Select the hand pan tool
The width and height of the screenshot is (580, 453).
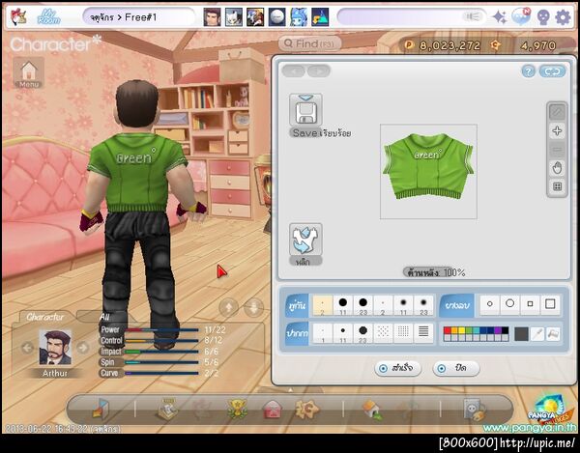pos(557,168)
